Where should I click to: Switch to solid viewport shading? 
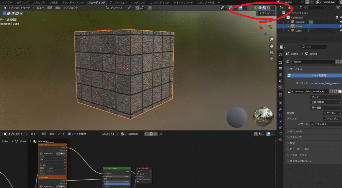260,8
